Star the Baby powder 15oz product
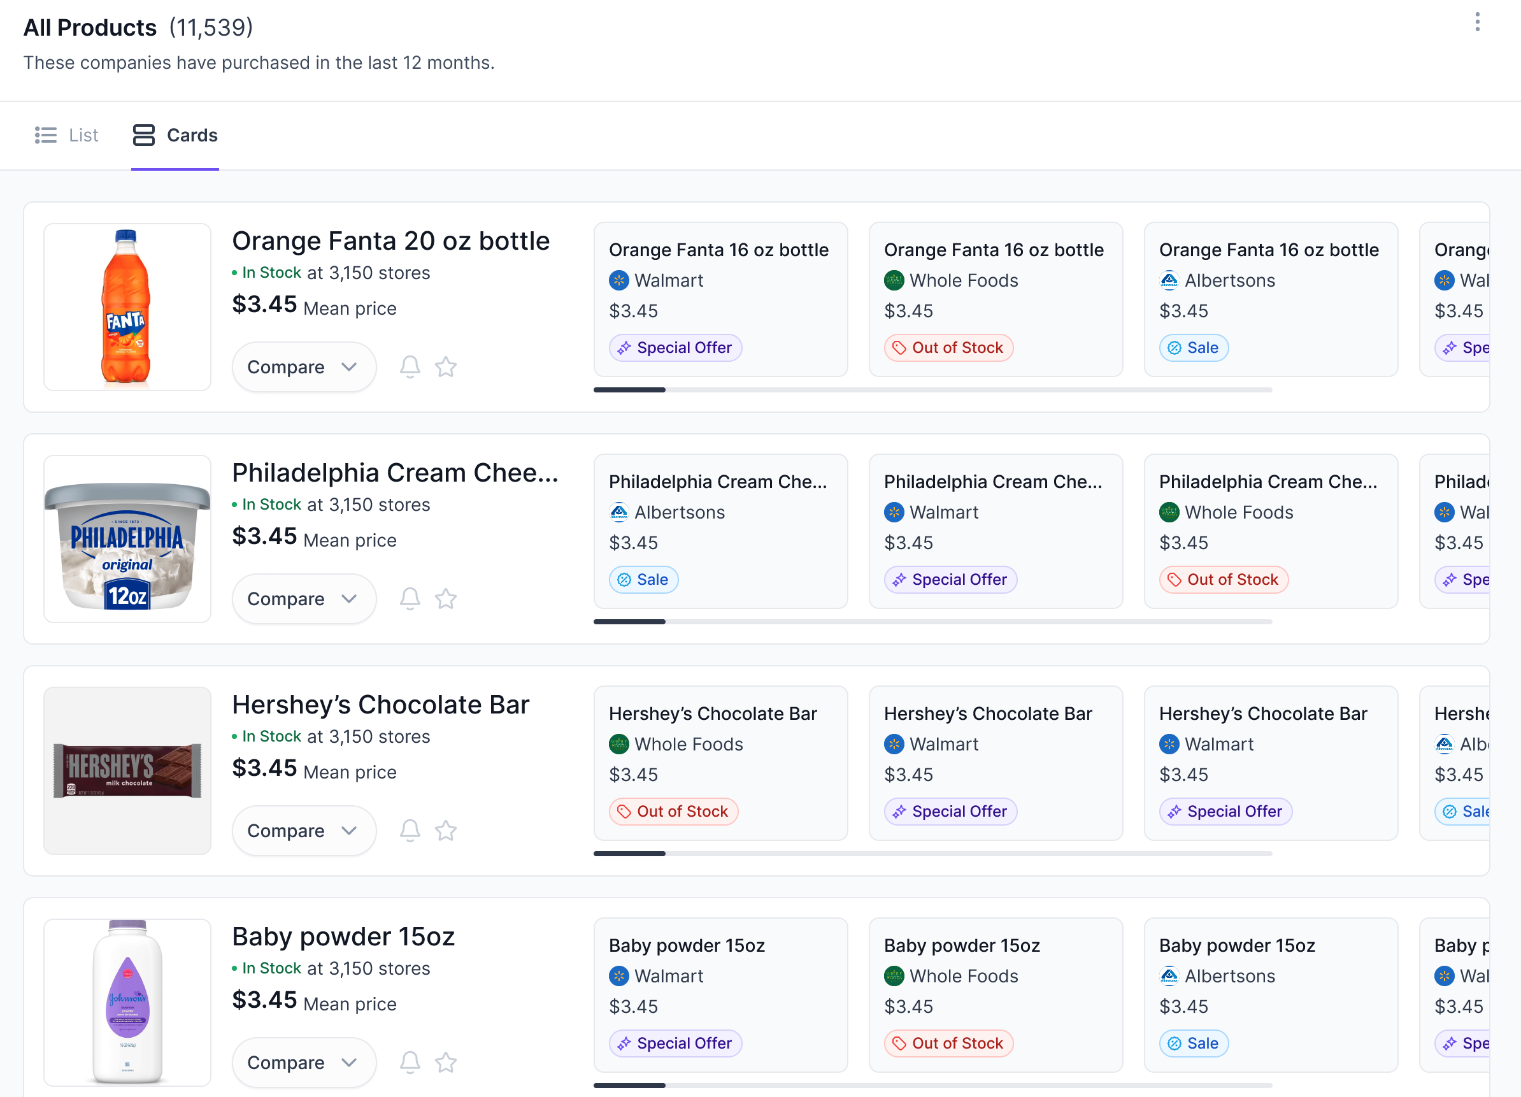Viewport: 1521px width, 1097px height. point(446,1062)
